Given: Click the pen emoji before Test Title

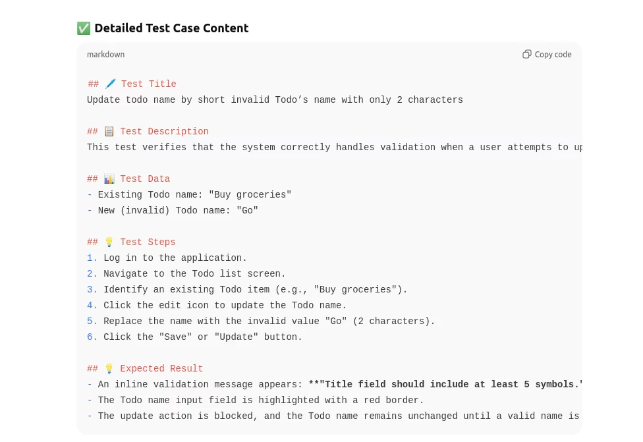Looking at the screenshot, I should pyautogui.click(x=110, y=84).
